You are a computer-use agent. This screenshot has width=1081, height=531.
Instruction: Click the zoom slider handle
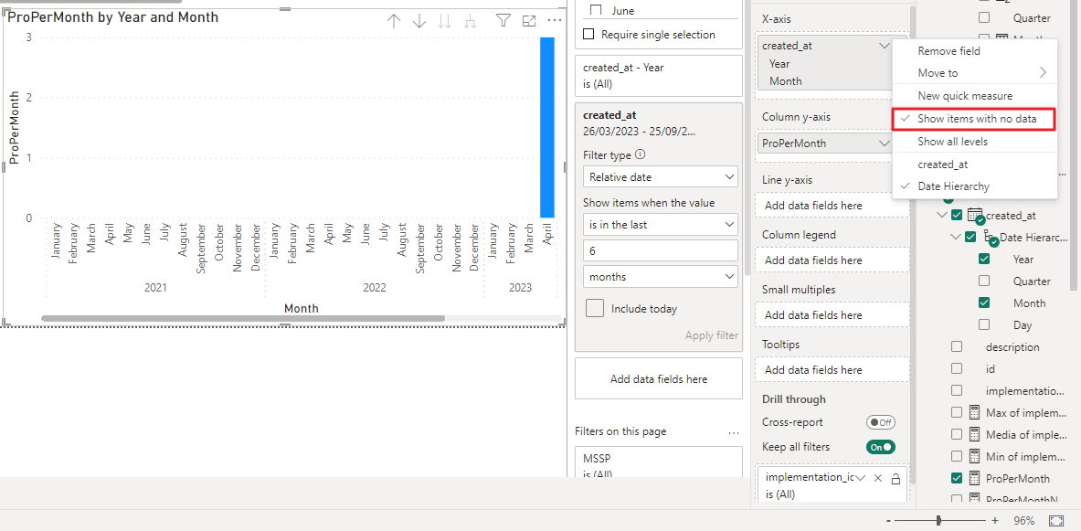click(x=938, y=521)
